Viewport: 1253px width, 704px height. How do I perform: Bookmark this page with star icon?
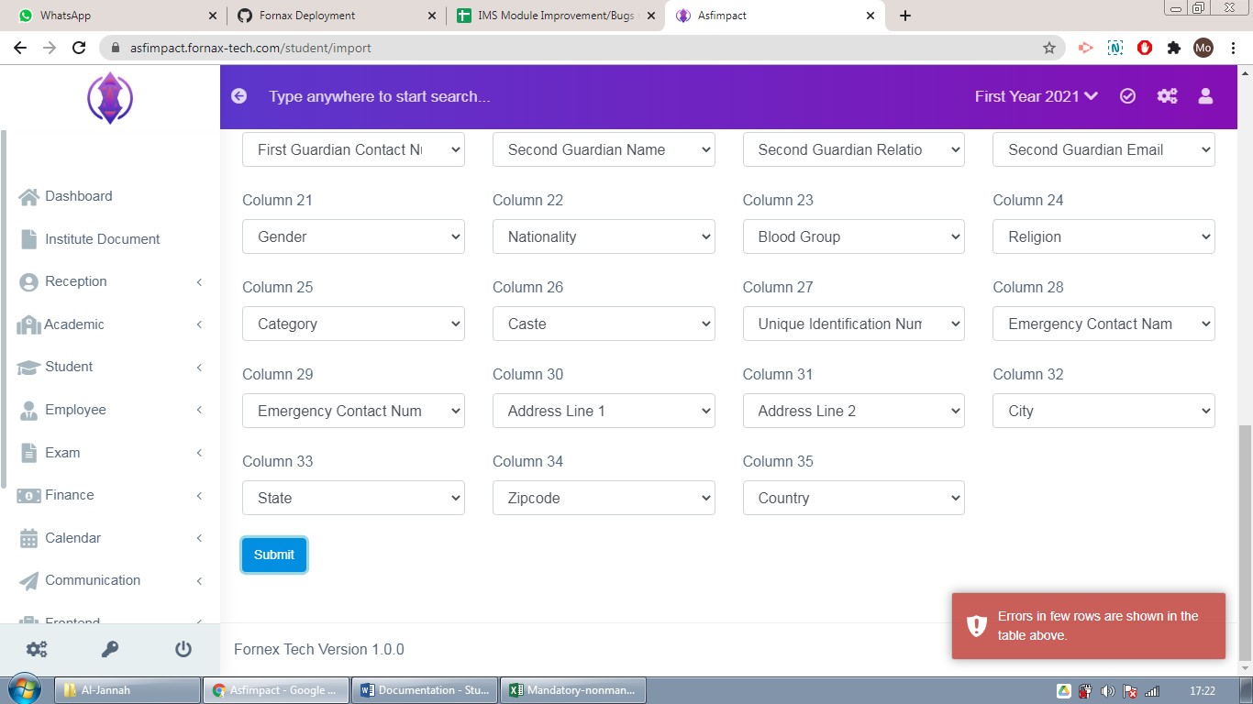click(1049, 48)
